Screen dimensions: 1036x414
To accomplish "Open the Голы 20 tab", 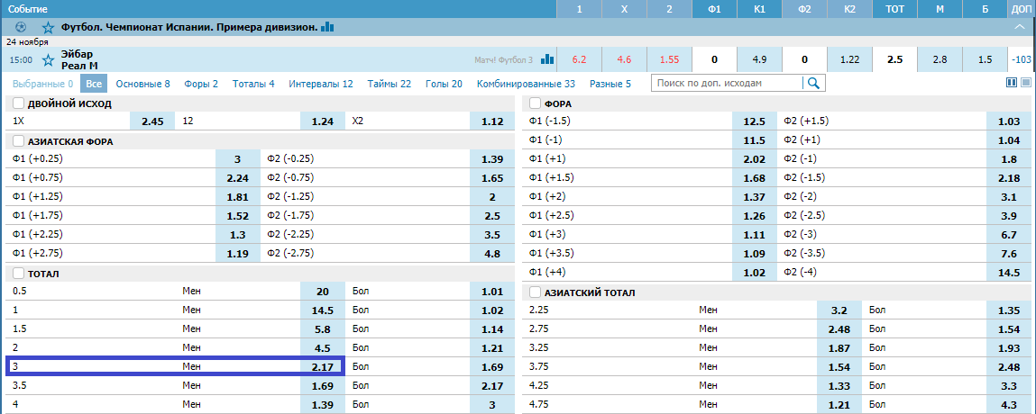I will coord(444,84).
